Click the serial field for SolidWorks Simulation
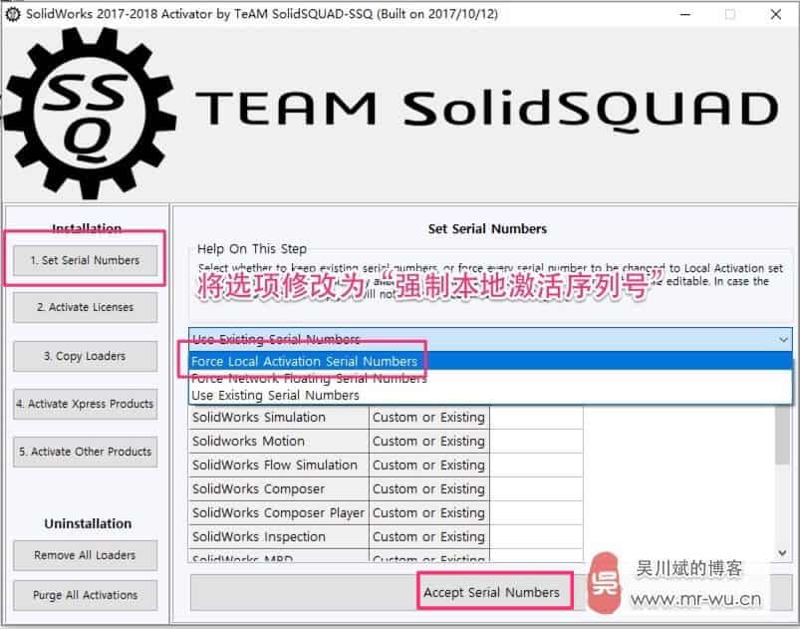Viewport: 800px width, 629px height. [x=536, y=418]
